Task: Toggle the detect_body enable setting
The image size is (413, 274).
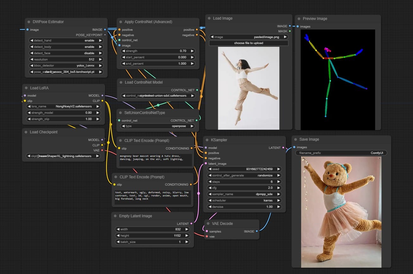Action: pyautogui.click(x=66, y=47)
